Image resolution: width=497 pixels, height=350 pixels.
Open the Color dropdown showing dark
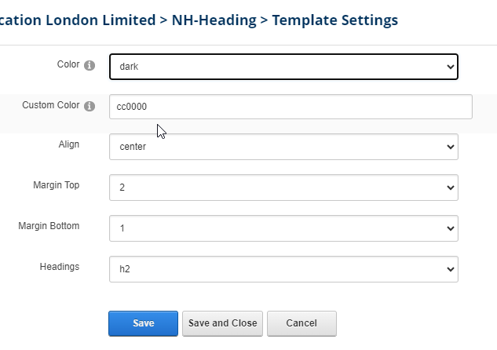283,67
